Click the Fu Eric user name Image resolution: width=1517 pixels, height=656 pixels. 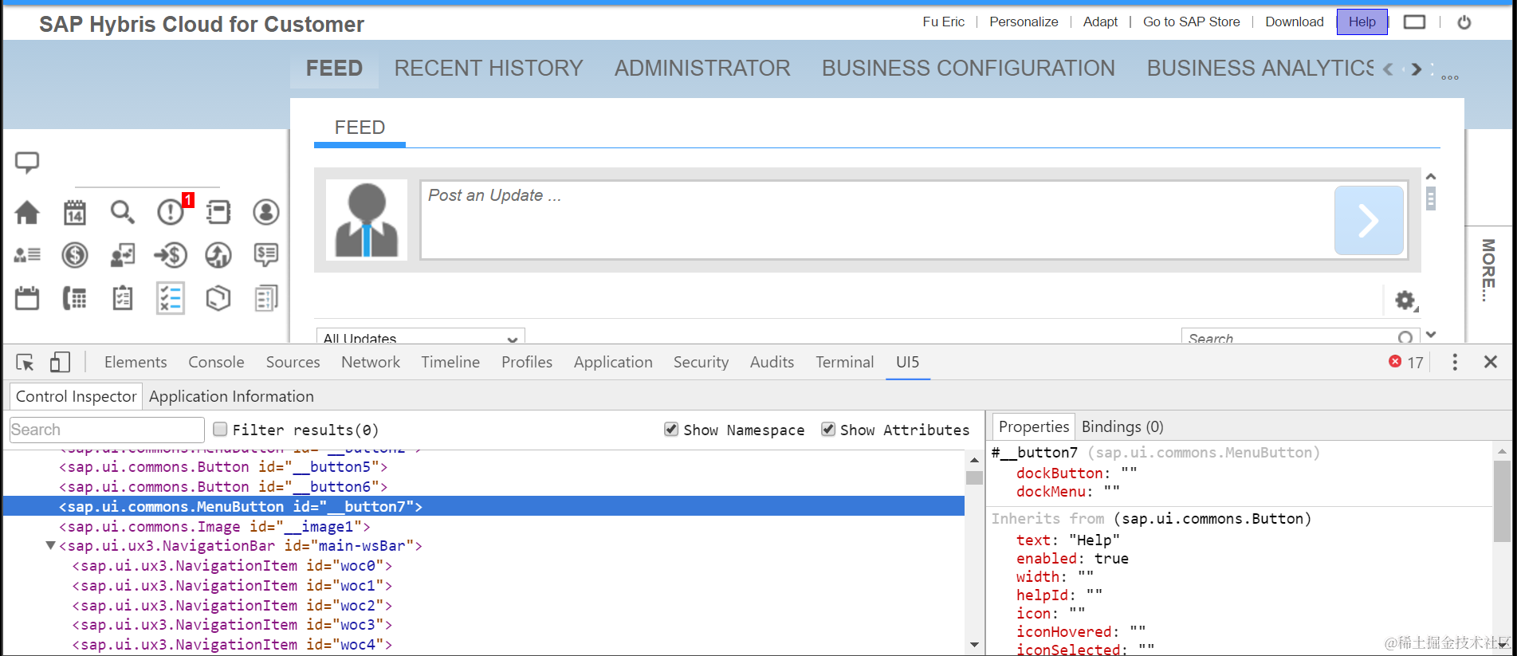coord(943,22)
